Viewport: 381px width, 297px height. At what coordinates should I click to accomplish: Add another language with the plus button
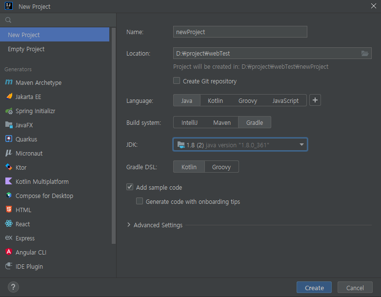click(x=315, y=100)
